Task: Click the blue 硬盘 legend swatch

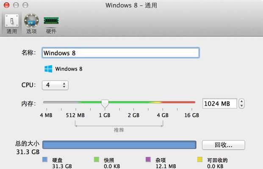Action: pos(45,159)
